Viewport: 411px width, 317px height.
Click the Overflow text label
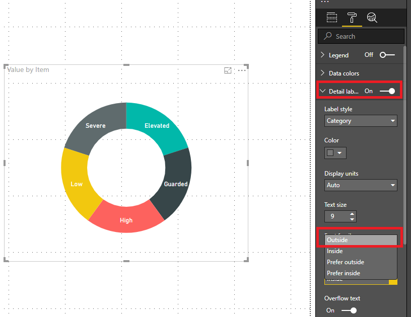342,298
